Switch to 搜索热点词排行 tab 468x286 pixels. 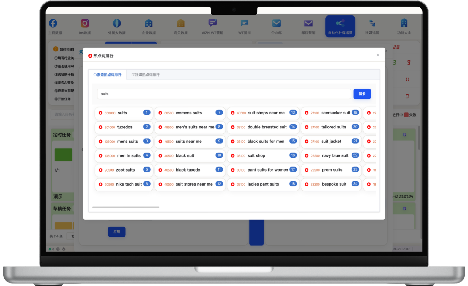click(x=108, y=75)
